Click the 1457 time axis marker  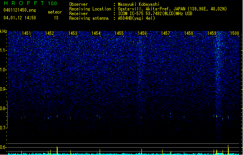(x=165, y=33)
